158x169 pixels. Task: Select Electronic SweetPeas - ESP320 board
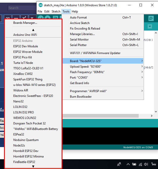tap(33, 96)
